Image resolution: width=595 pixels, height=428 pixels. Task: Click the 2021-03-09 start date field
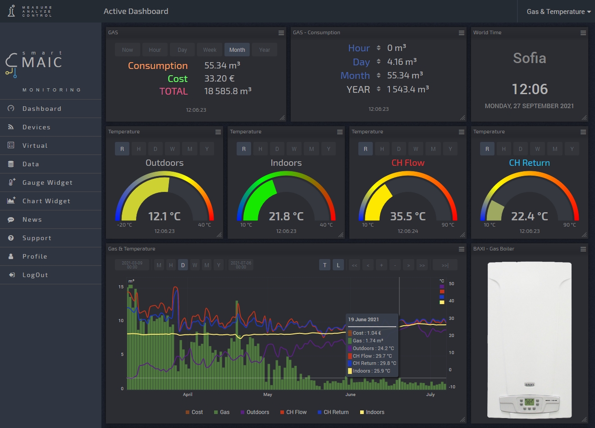[x=132, y=265]
